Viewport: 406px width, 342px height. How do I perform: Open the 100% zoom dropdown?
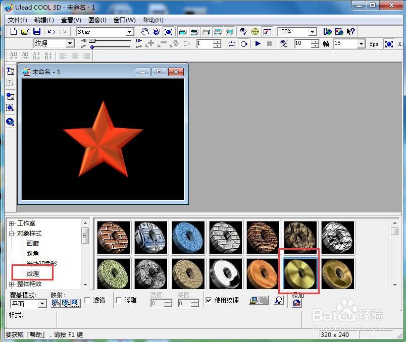point(313,32)
